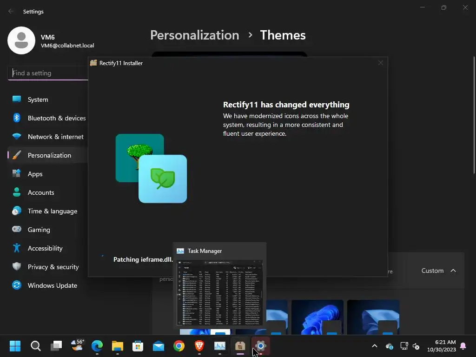
Task: Open Gaming settings
Action: pos(48,230)
